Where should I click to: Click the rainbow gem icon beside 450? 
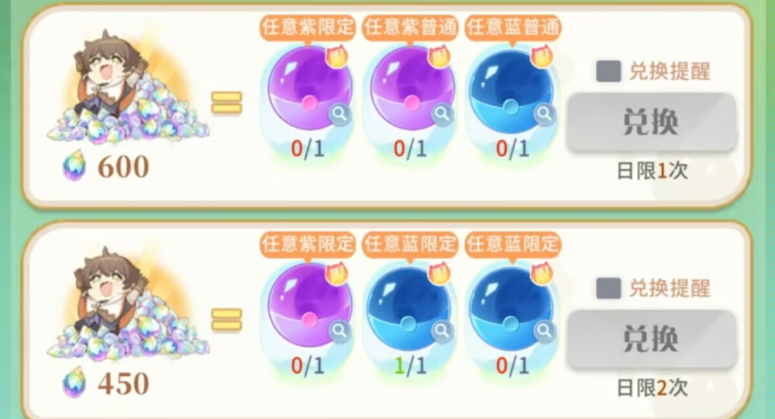click(x=74, y=383)
